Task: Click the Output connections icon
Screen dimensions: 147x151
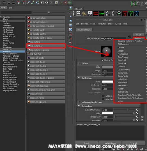Action: click(x=51, y=3)
